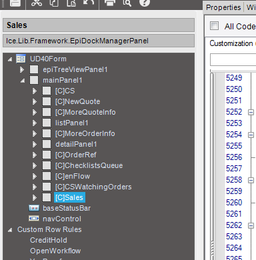Collapse the UD40Form root node

click(x=10, y=59)
